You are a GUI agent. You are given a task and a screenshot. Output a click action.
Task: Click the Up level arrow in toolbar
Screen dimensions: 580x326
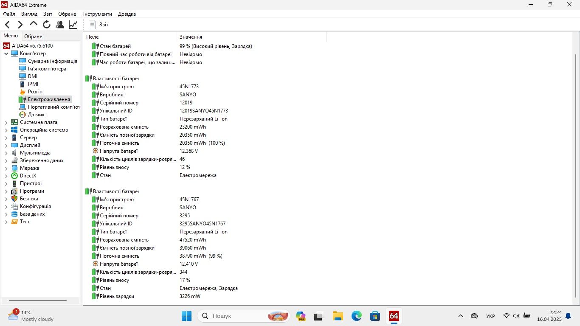coord(34,24)
